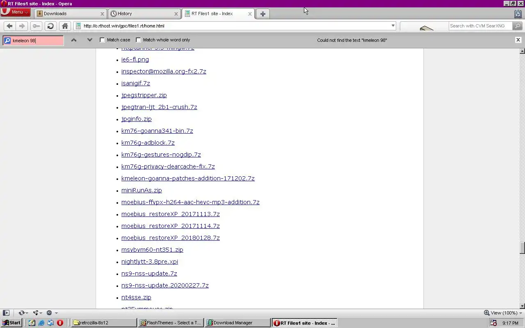Image resolution: width=525 pixels, height=328 pixels.
Task: Click the page security badge in address bar
Action: click(x=78, y=26)
